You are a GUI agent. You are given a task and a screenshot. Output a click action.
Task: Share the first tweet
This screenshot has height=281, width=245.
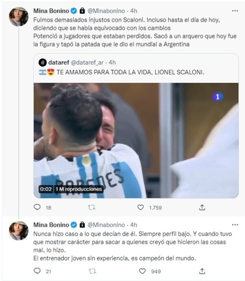point(202,207)
